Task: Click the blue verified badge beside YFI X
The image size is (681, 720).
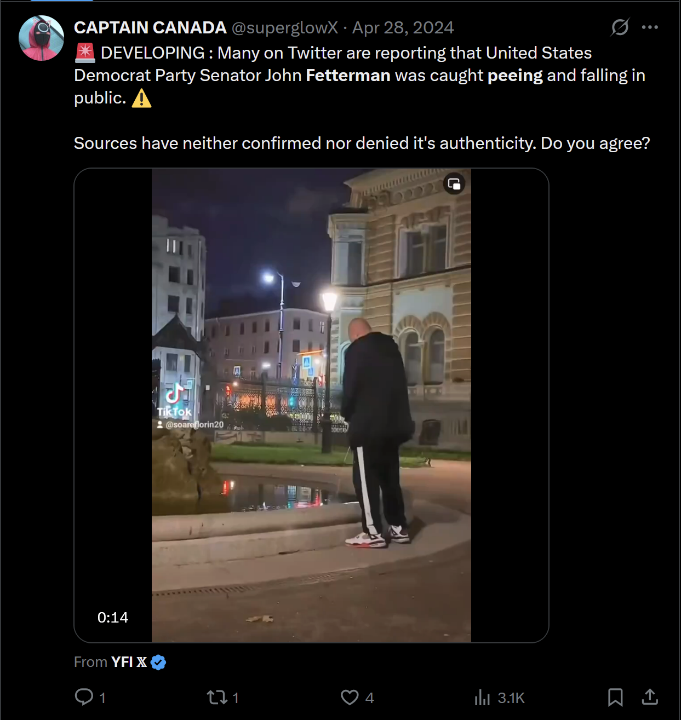Action: pyautogui.click(x=158, y=662)
